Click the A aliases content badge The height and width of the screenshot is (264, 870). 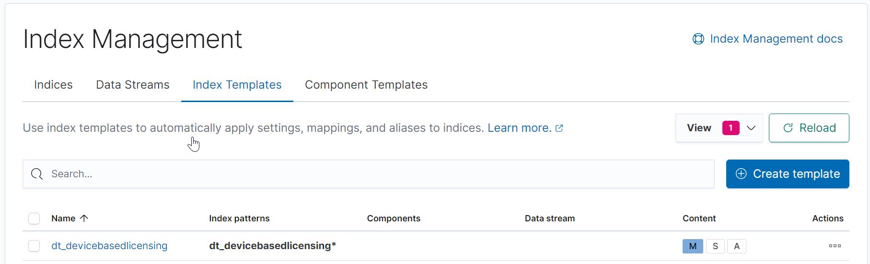click(736, 246)
